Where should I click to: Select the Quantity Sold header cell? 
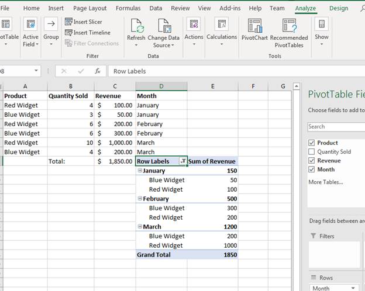[x=71, y=96]
